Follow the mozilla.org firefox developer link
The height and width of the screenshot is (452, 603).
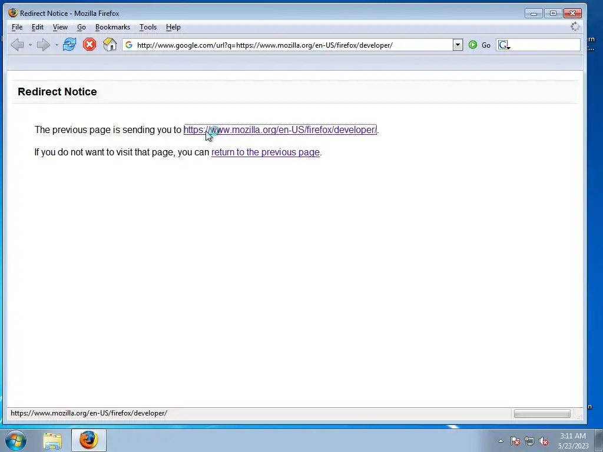(280, 130)
